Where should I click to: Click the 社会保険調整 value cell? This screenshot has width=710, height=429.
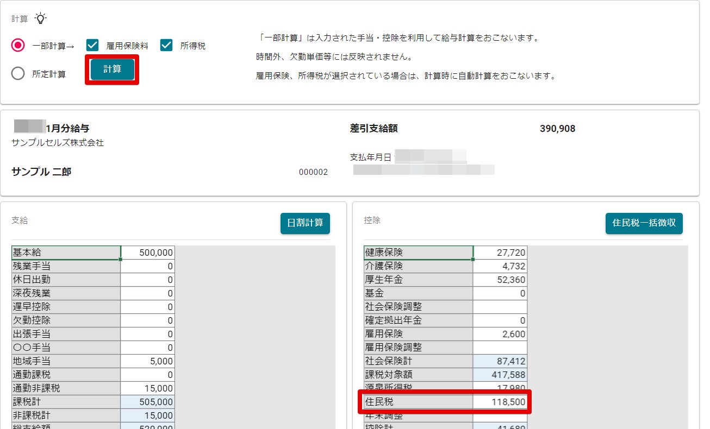pyautogui.click(x=500, y=307)
